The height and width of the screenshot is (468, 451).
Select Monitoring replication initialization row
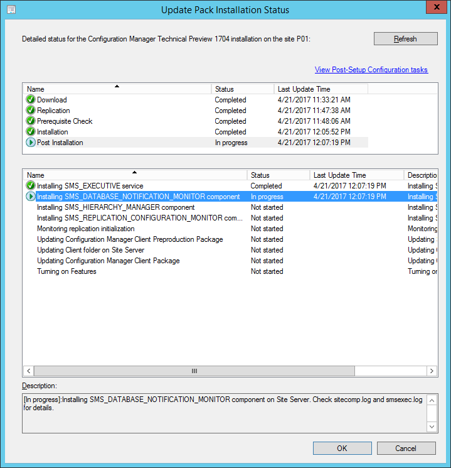[230, 229]
